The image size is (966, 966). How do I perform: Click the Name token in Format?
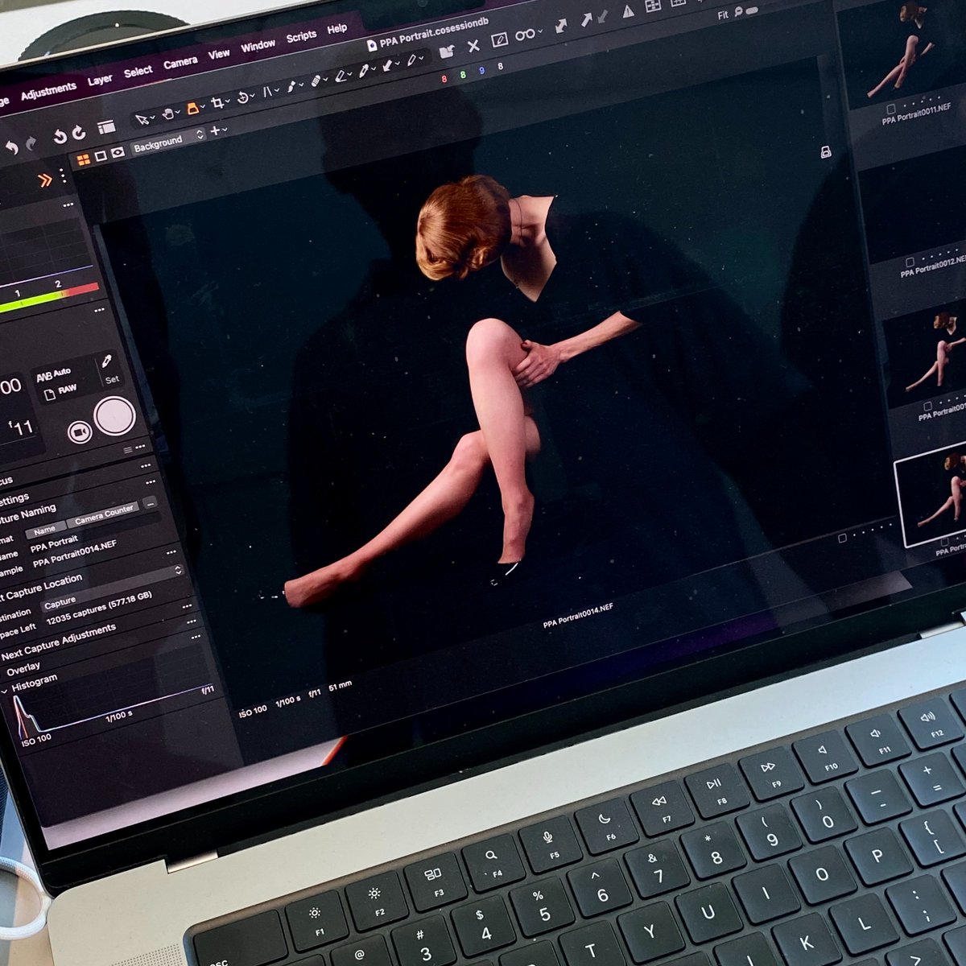(44, 530)
